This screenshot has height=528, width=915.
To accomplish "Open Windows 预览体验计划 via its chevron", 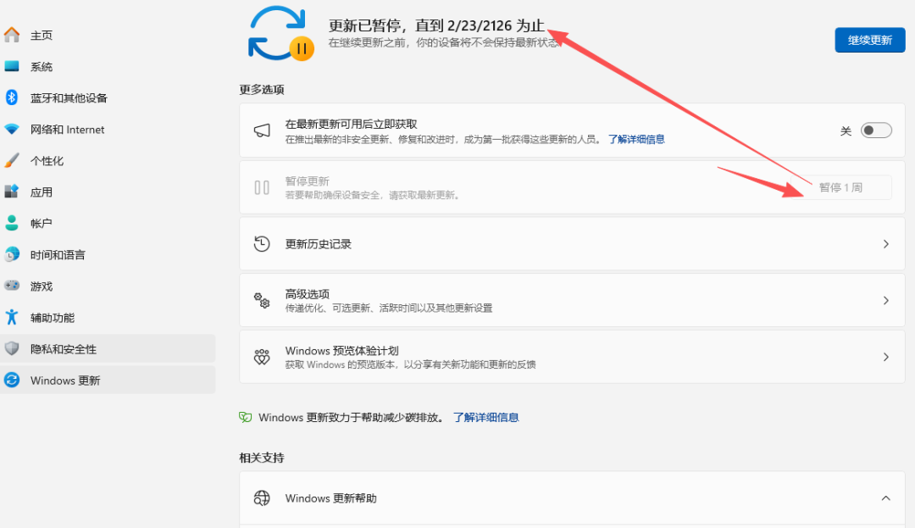I will (x=886, y=357).
